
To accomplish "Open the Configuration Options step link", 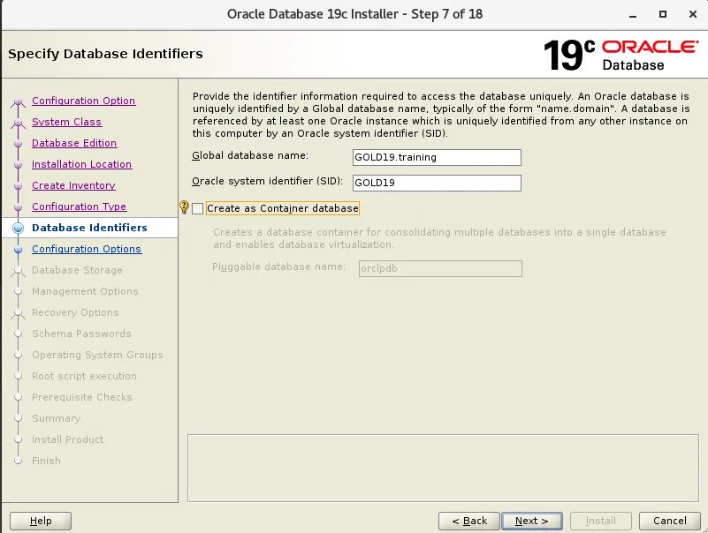I will 87,249.
